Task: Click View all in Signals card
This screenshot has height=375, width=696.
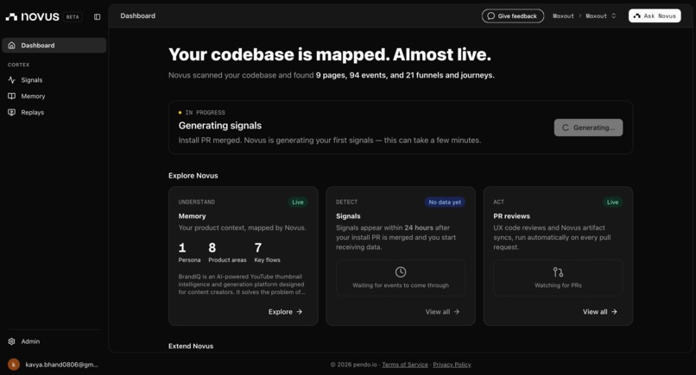Action: 442,311
